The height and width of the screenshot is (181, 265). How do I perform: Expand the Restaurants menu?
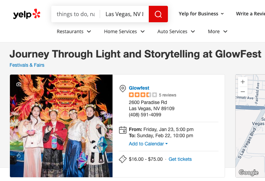click(74, 31)
